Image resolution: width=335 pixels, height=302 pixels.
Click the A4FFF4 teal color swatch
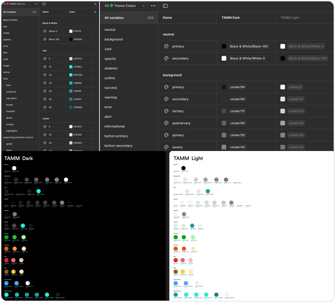(x=71, y=59)
